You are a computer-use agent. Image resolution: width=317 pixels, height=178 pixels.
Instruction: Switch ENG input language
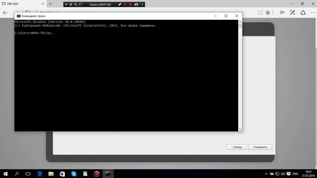tap(295, 174)
